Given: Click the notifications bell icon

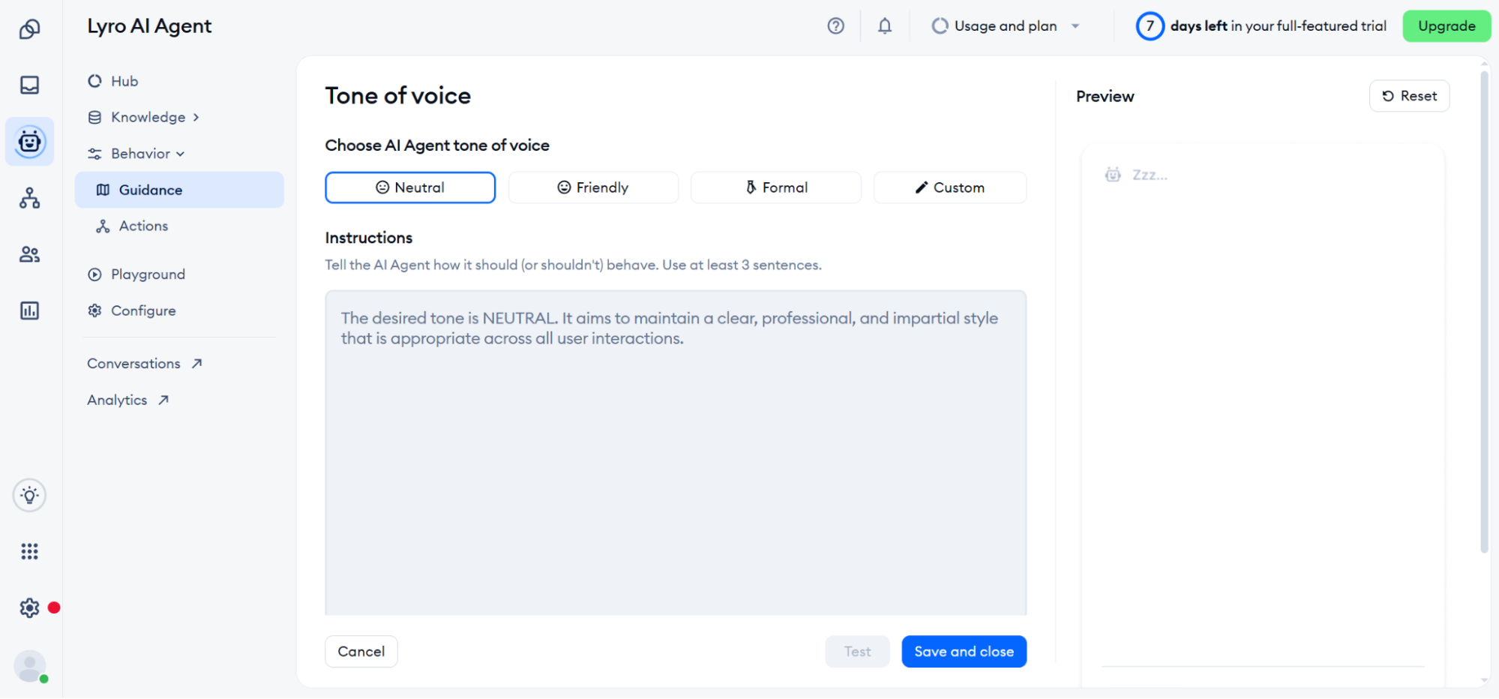Looking at the screenshot, I should click(883, 25).
